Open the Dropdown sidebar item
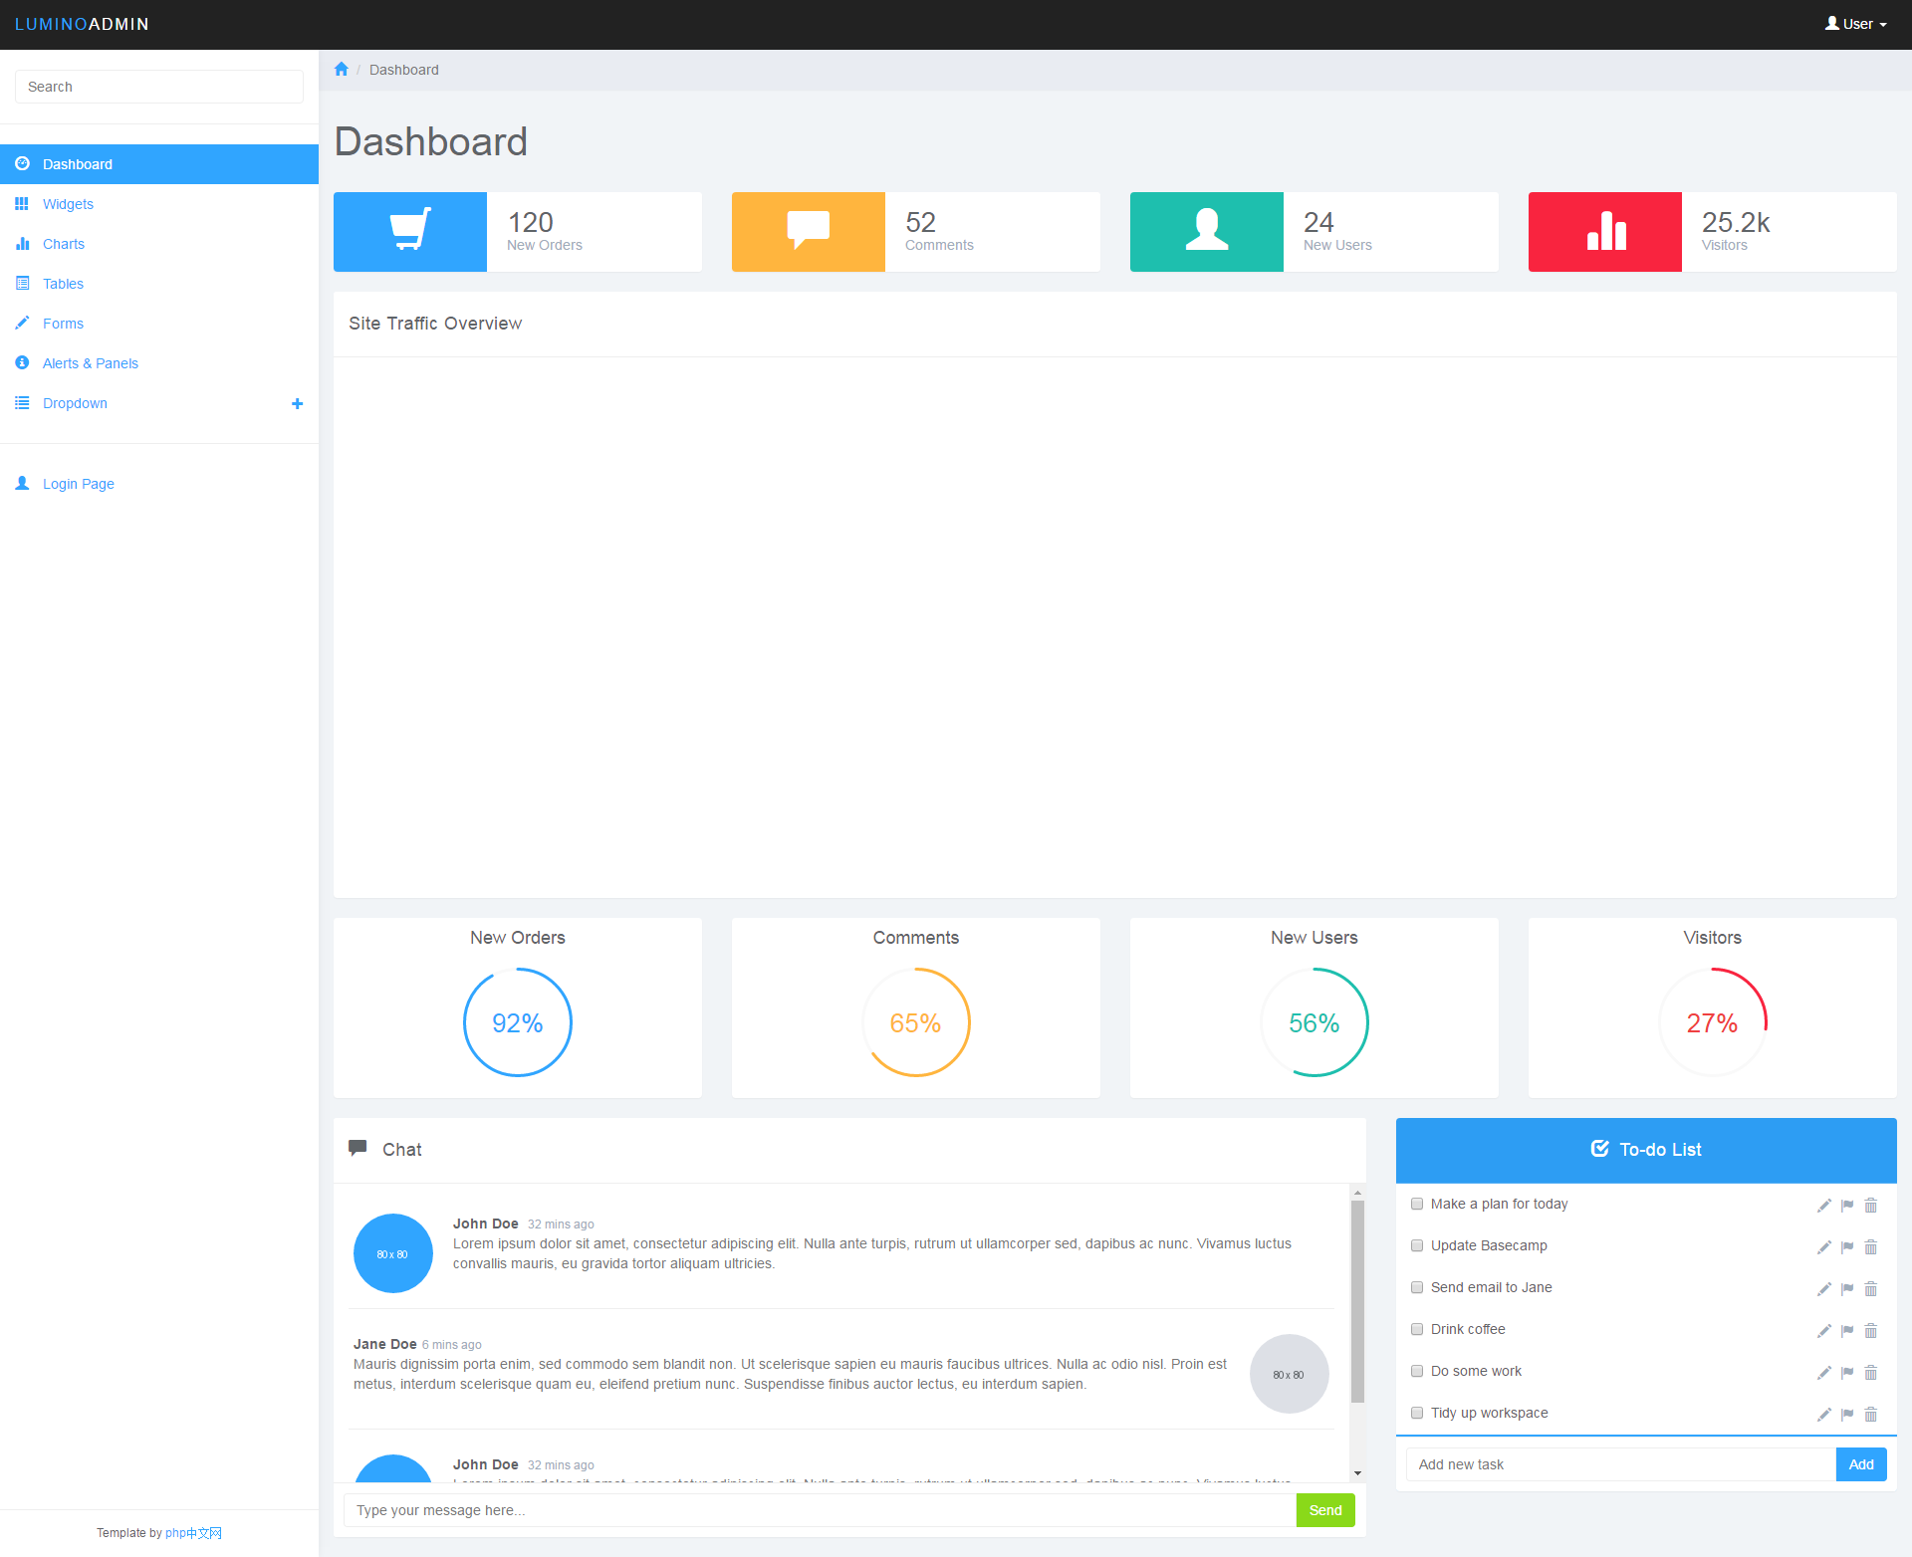1912x1557 pixels. [x=159, y=403]
